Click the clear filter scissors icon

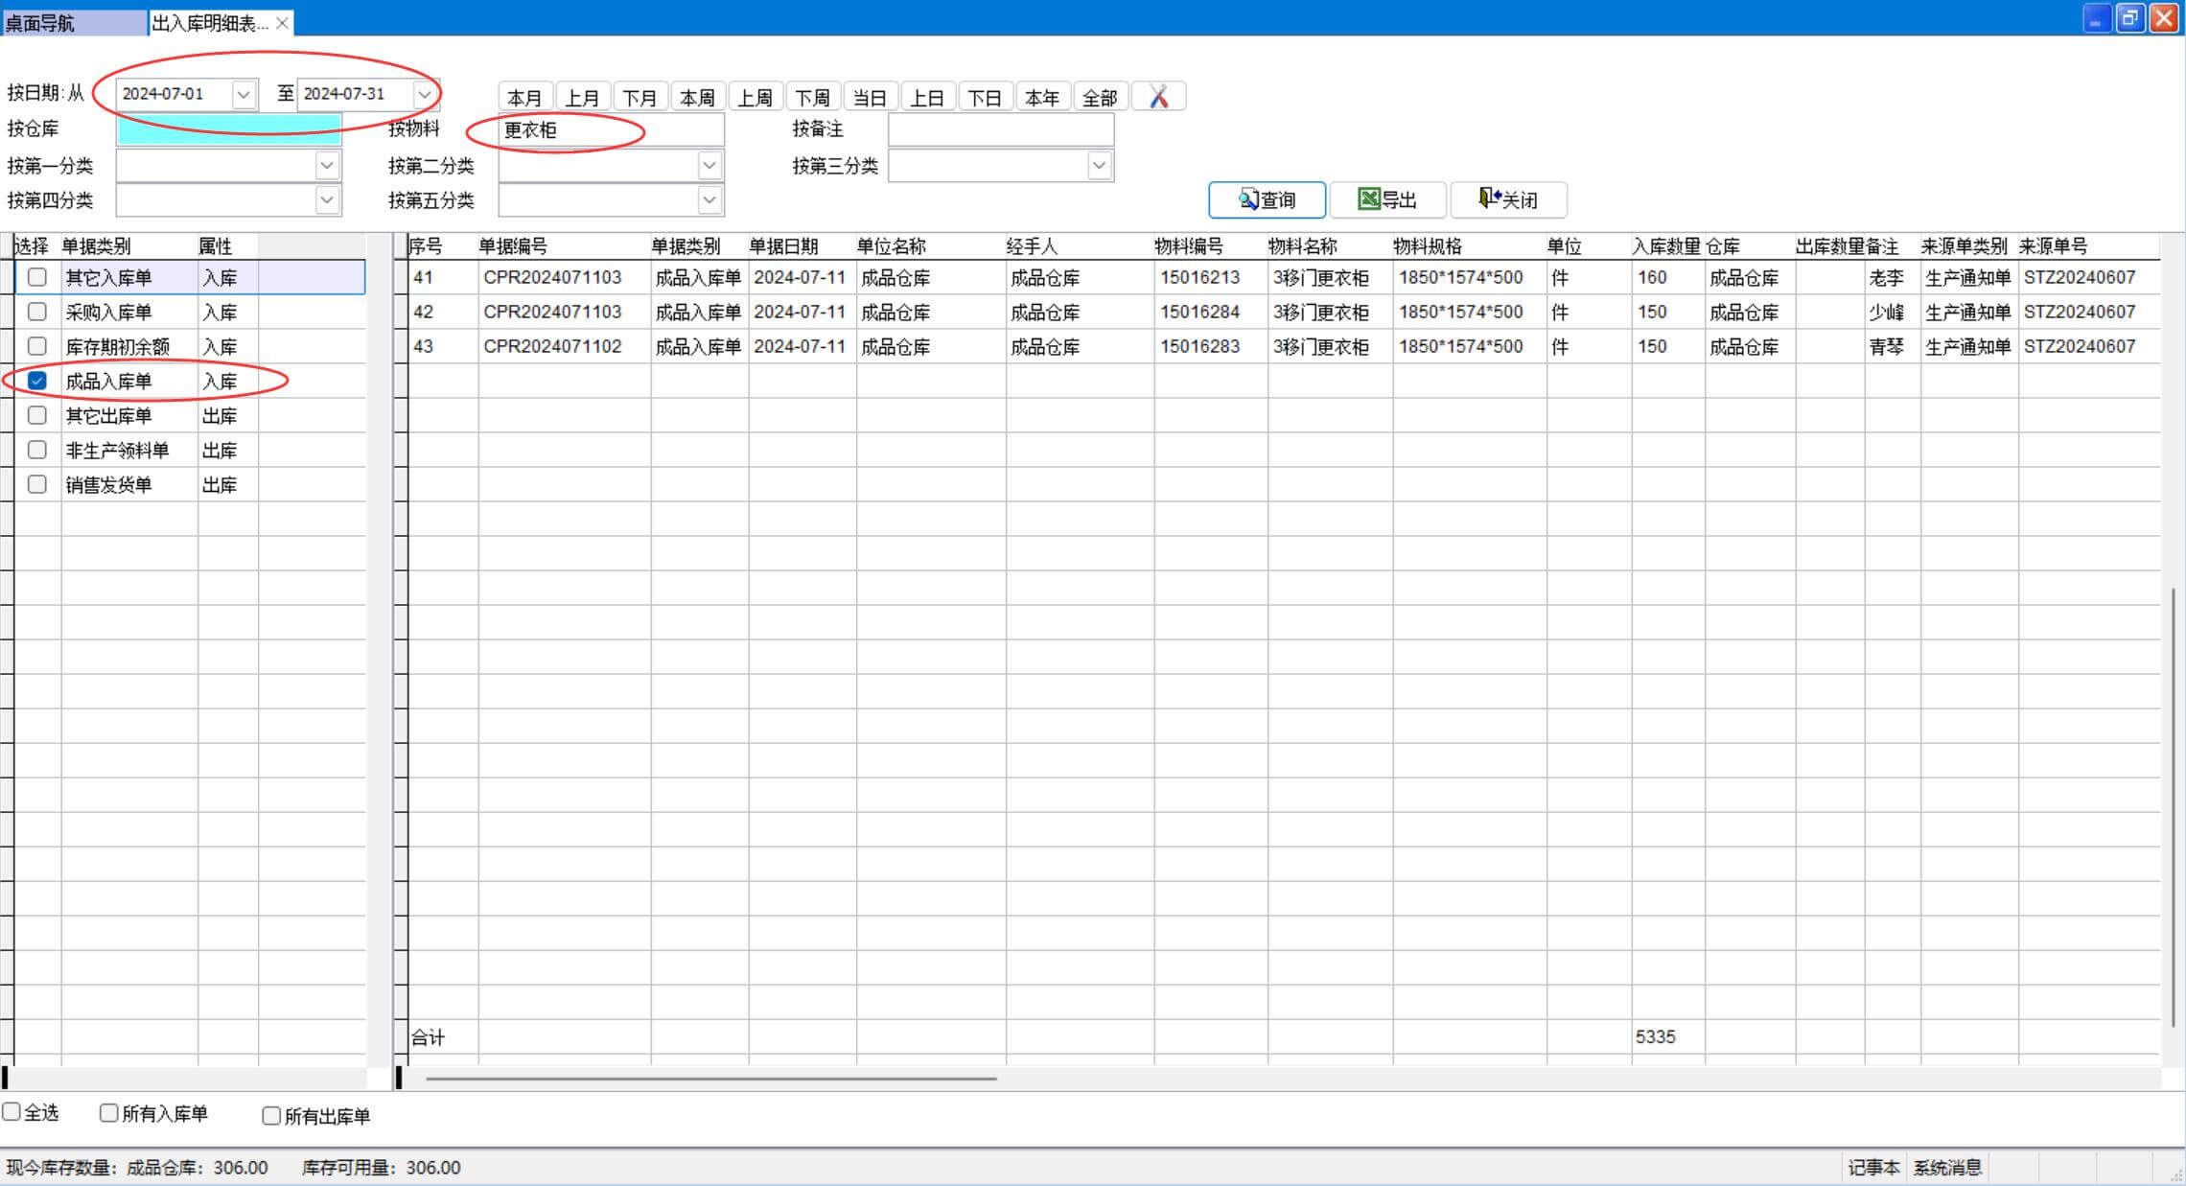[1158, 97]
